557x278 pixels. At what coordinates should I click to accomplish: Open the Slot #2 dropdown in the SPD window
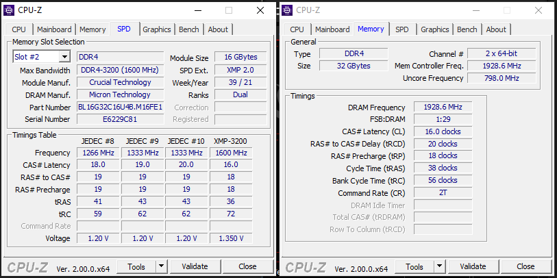point(64,57)
